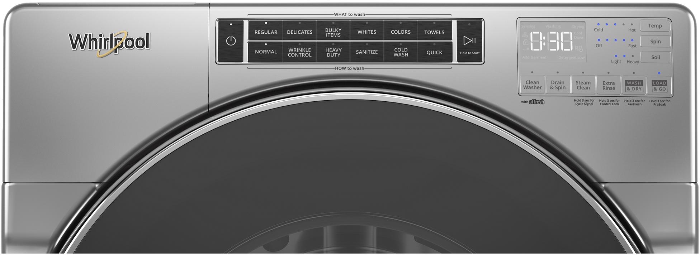Image resolution: width=700 pixels, height=255 pixels.
Task: Tap the Start/Pause Hold to Start button
Action: click(x=469, y=41)
